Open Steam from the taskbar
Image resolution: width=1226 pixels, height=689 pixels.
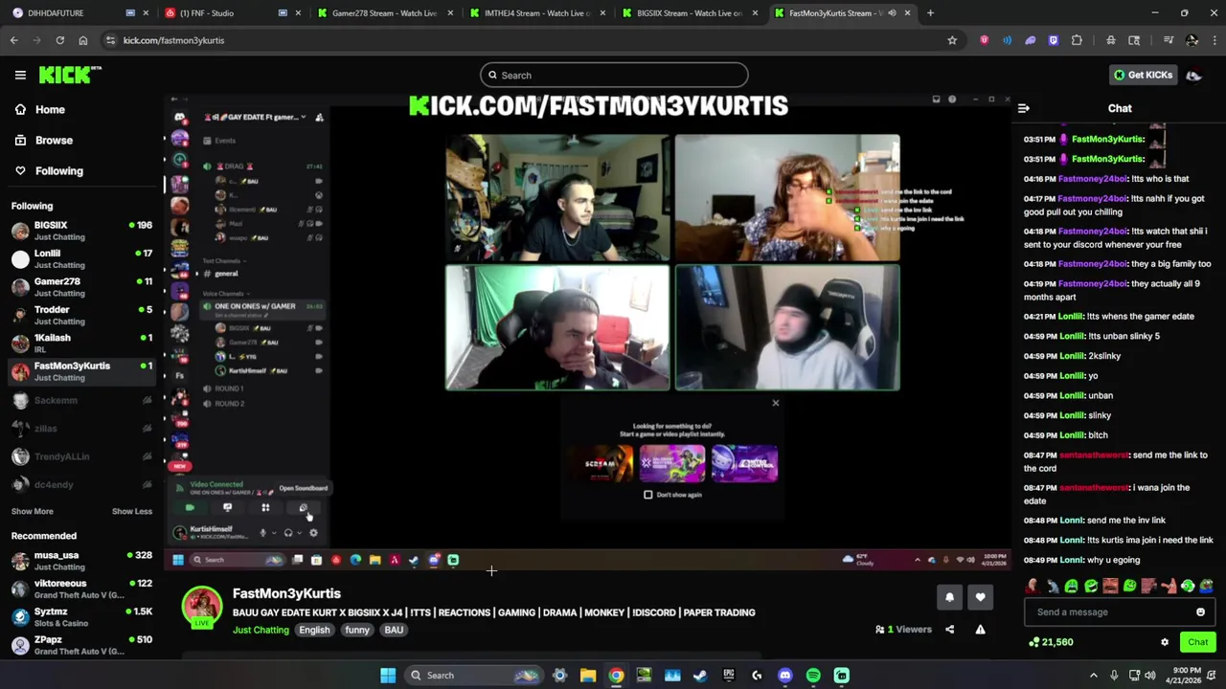click(700, 676)
